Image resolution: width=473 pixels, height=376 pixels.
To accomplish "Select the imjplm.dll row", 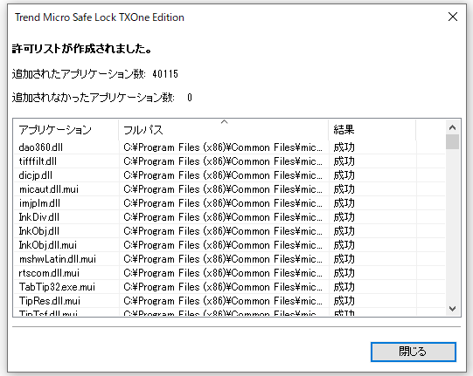I will [229, 203].
